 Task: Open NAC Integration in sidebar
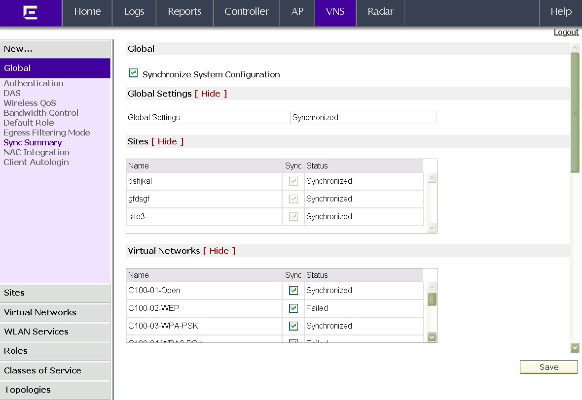[36, 152]
